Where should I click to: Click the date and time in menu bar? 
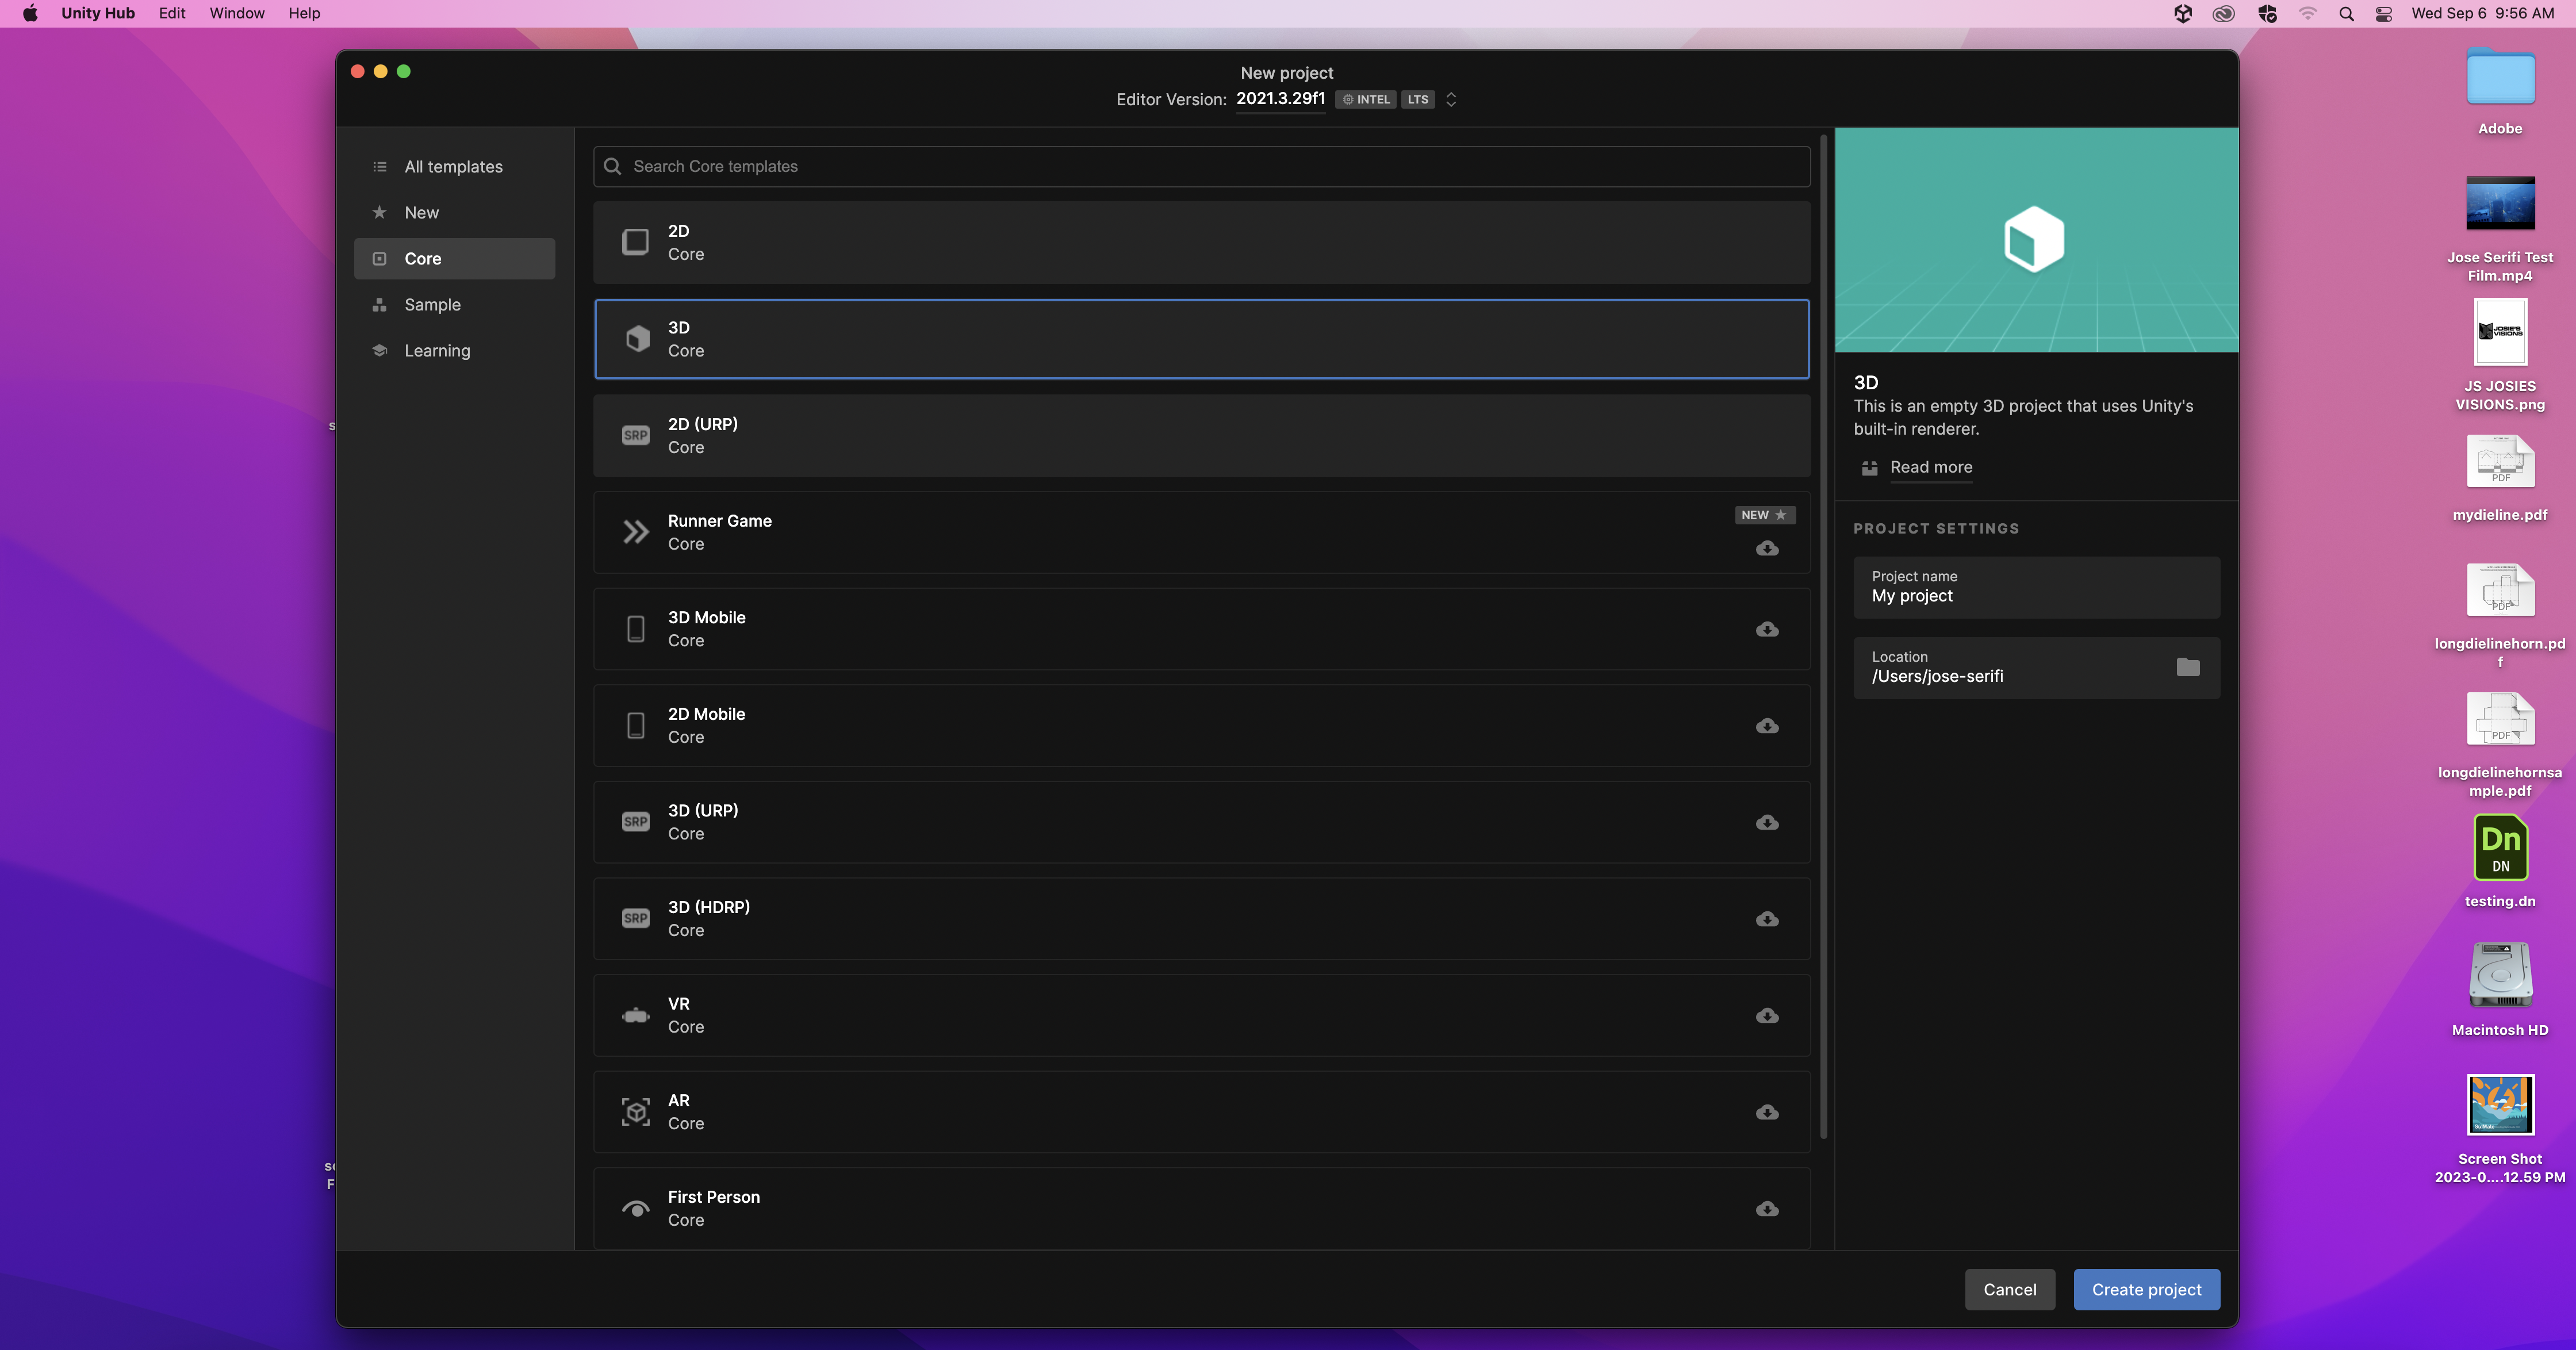(2482, 13)
